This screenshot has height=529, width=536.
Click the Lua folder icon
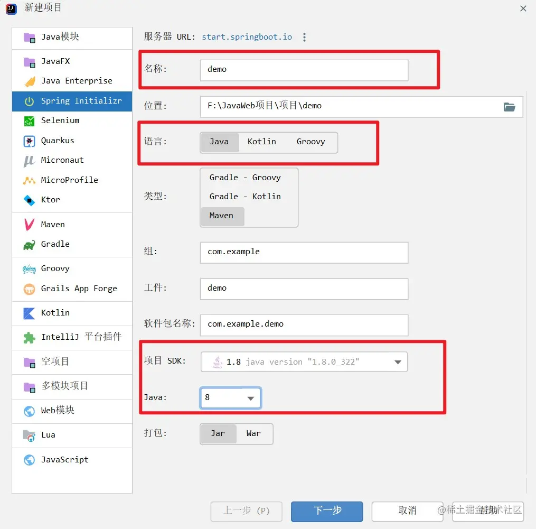coord(30,435)
